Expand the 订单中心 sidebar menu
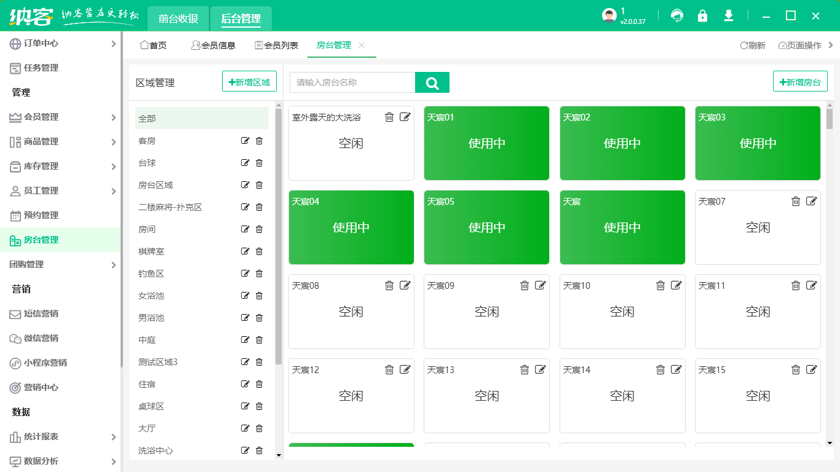The width and height of the screenshot is (840, 472). click(113, 44)
